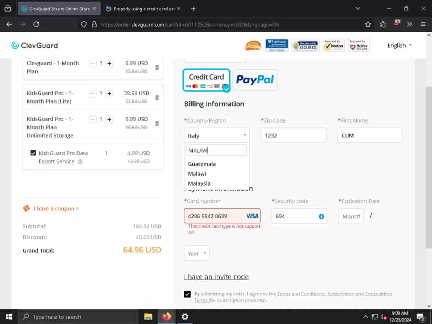Select PayPal payment method
This screenshot has width=432, height=324.
pyautogui.click(x=255, y=80)
